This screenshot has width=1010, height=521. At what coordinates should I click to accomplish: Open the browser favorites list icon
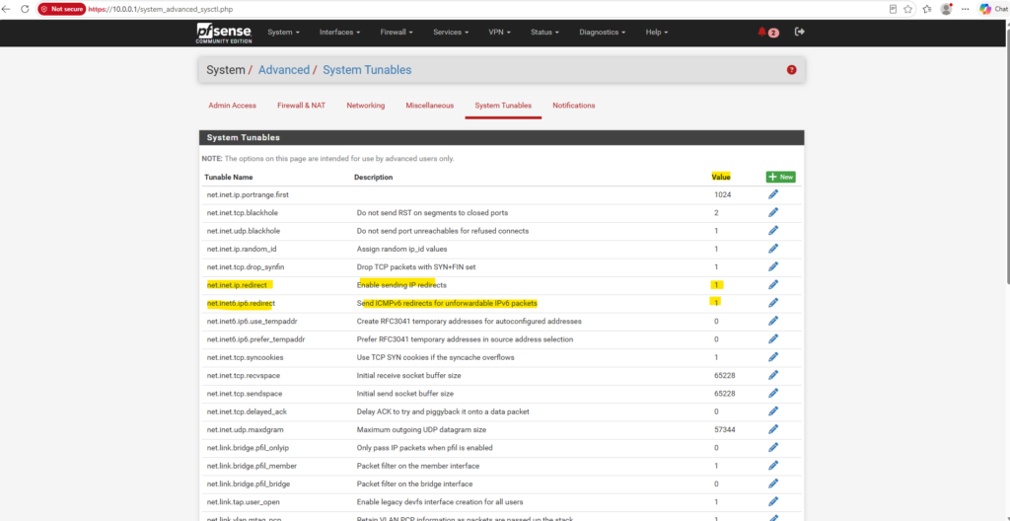point(927,9)
